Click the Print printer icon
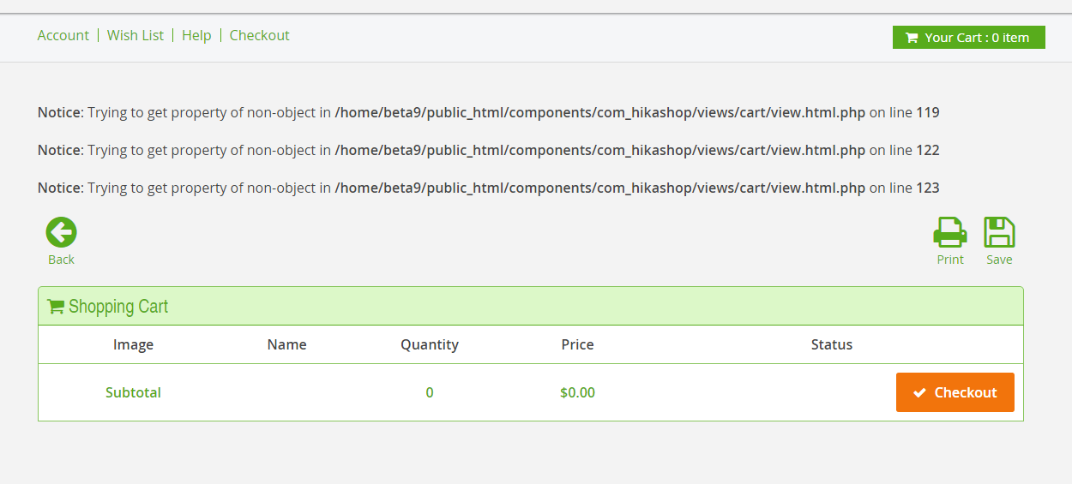 950,232
